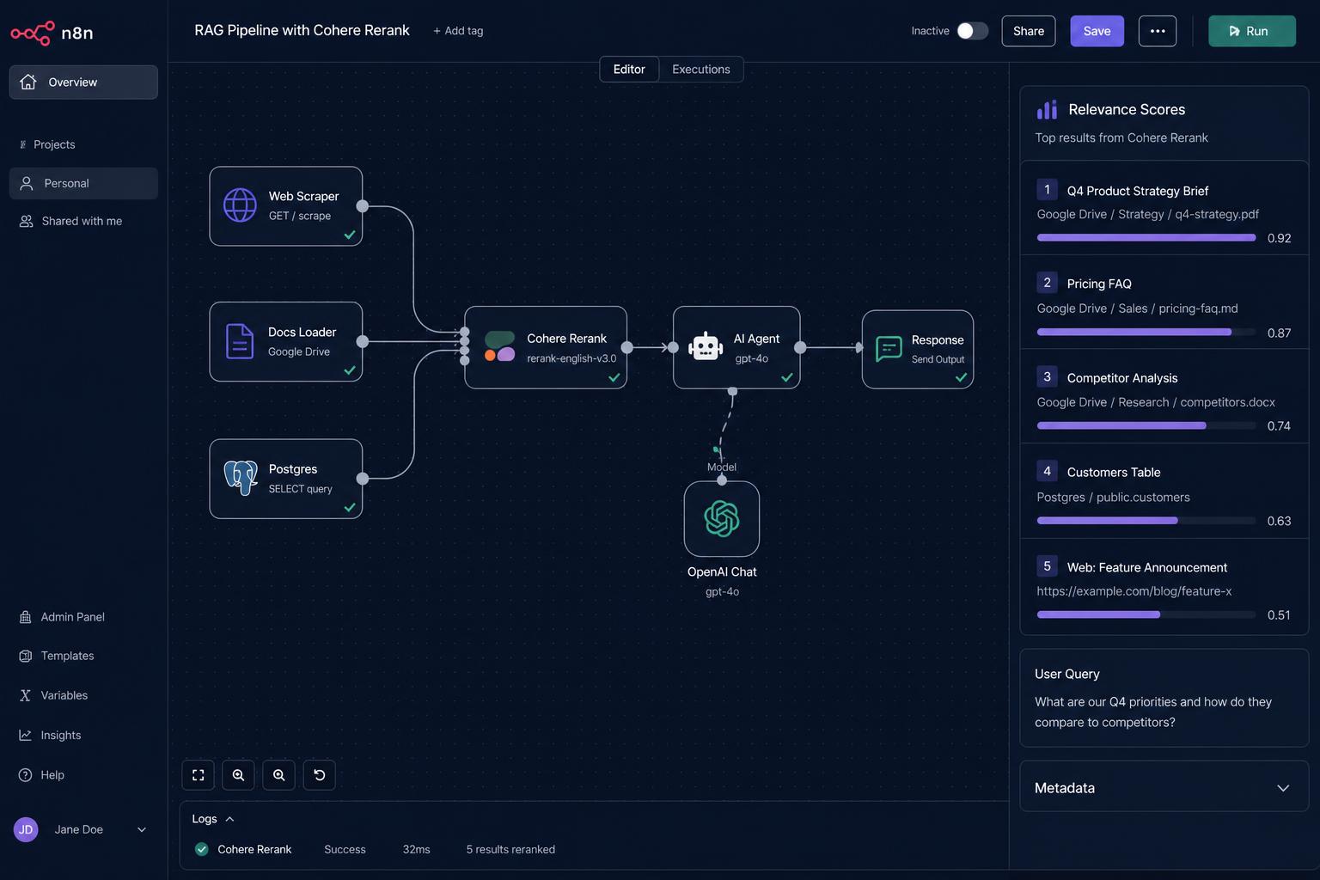Image resolution: width=1320 pixels, height=880 pixels.
Task: Open the Overview home icon
Action: [28, 82]
